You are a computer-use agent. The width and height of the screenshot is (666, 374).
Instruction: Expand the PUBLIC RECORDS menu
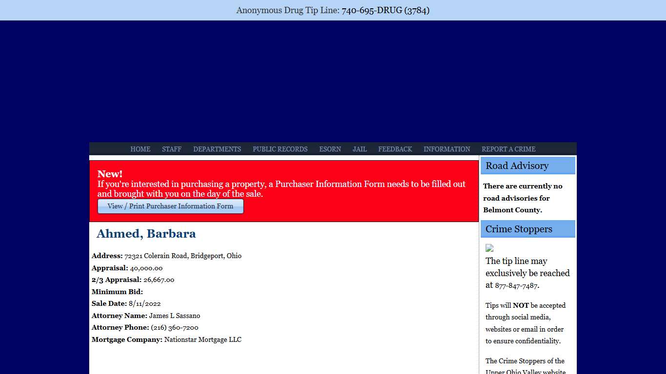280,149
